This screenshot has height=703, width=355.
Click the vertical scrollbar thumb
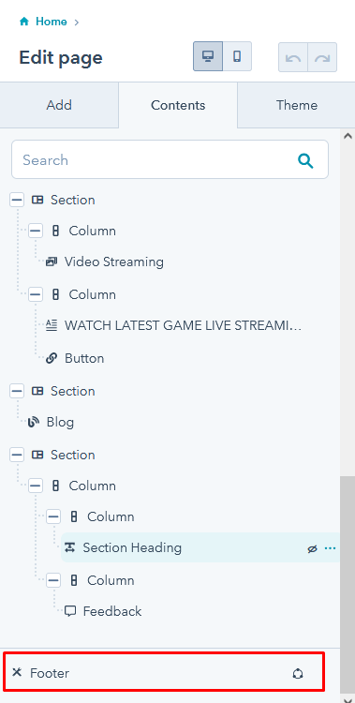click(x=347, y=585)
